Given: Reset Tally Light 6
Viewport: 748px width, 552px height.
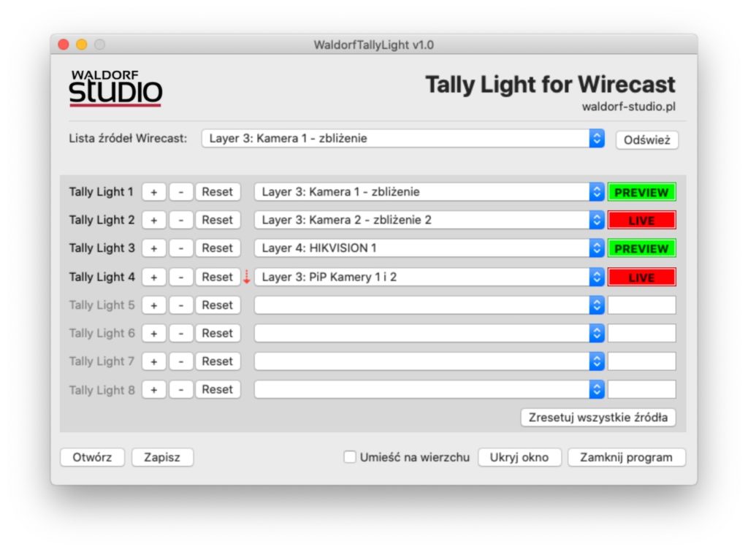Looking at the screenshot, I should (x=218, y=333).
